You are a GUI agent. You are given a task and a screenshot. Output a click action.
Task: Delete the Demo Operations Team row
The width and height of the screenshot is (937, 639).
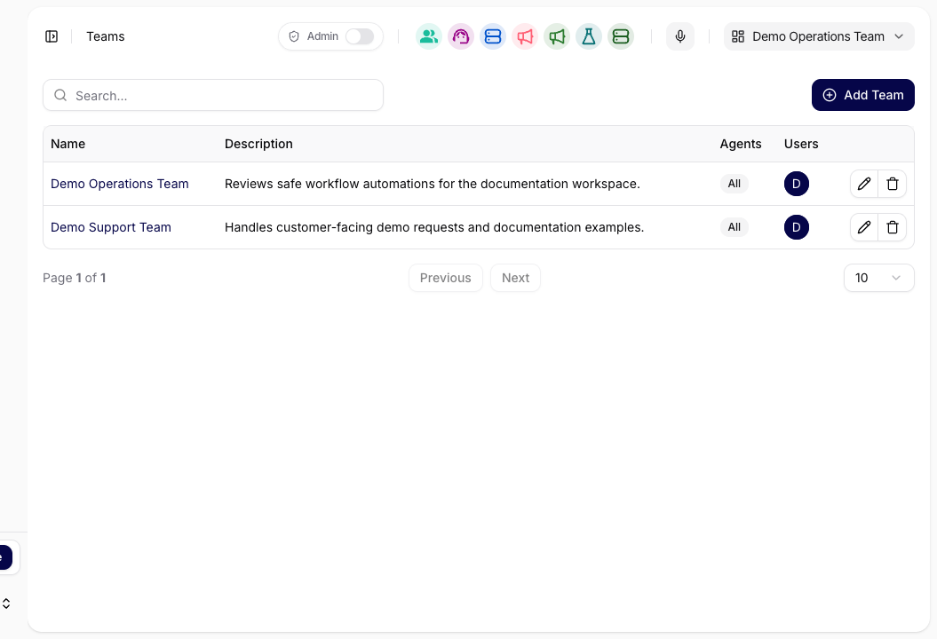[x=893, y=184]
